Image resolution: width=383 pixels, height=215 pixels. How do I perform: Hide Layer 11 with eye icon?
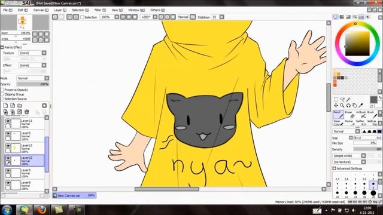coord(8,121)
